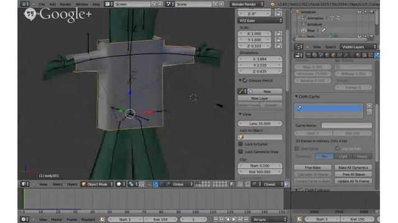Add a new cloth cache with plus icon
The width and height of the screenshot is (398, 223).
(x=369, y=105)
